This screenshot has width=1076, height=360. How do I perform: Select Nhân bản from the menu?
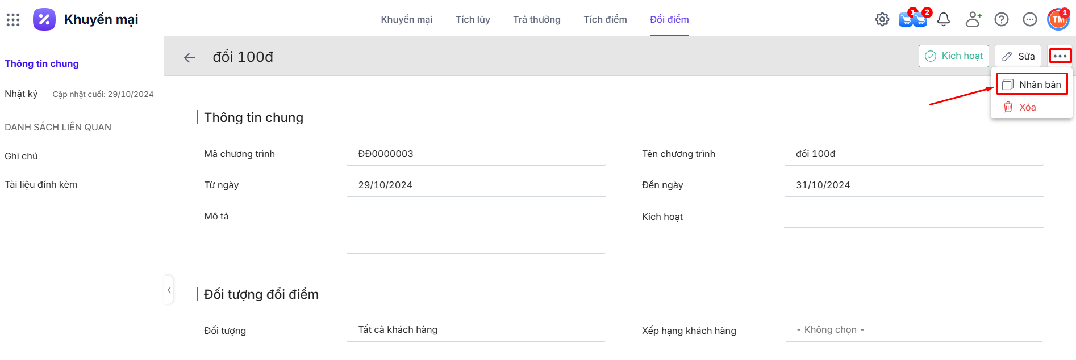pyautogui.click(x=1032, y=84)
